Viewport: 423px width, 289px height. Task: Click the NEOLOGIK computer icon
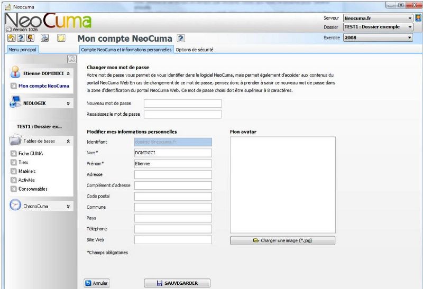tap(15, 102)
